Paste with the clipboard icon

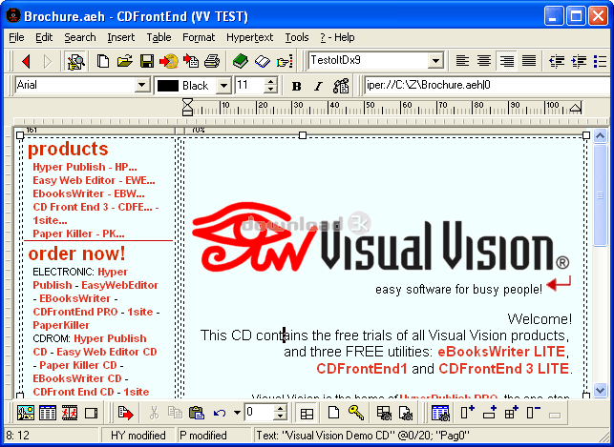197,413
